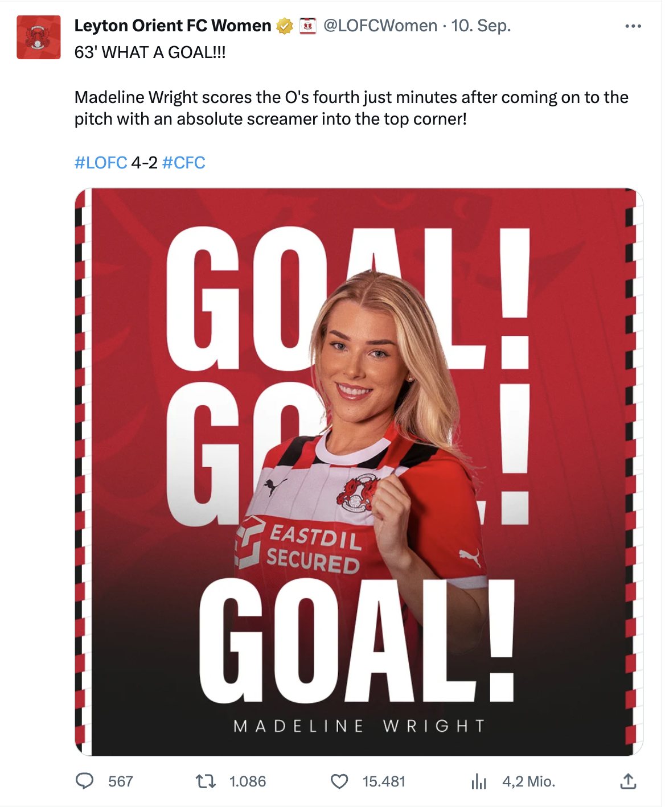Click the 1.086 retweet count
This screenshot has width=665, height=807.
click(x=248, y=781)
